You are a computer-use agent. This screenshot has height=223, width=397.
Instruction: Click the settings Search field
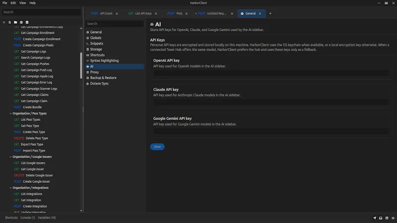(x=115, y=23)
